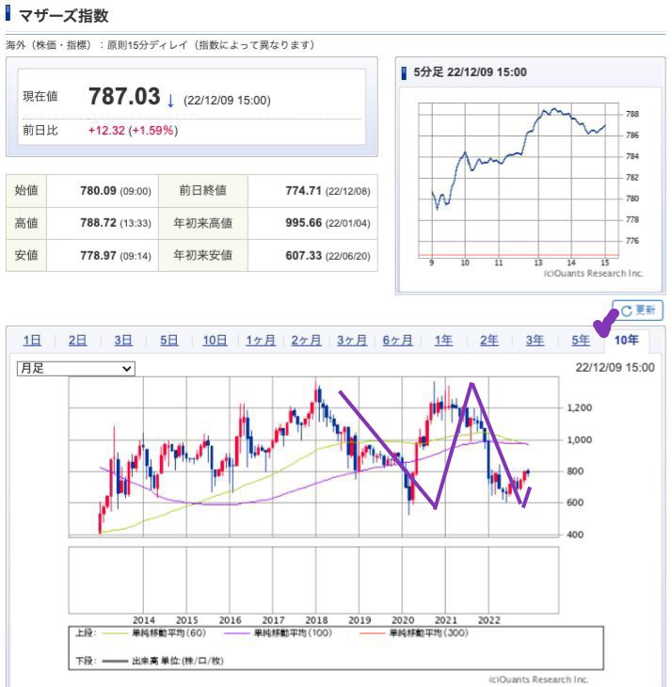This screenshot has height=687, width=672.
Task: Switch chart to 2ヶ月 range
Action: pos(306,341)
